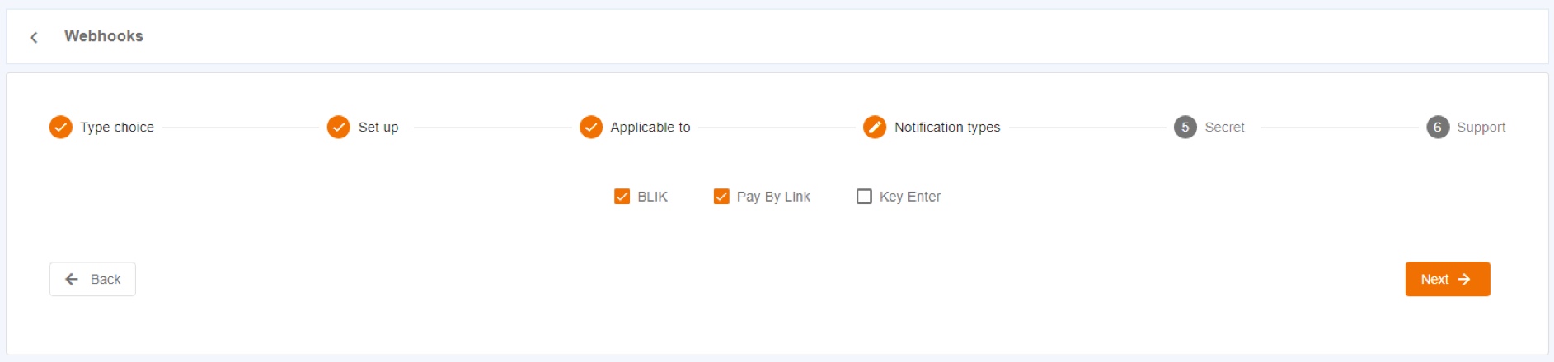1554x362 pixels.
Task: Click the Back button
Action: pyautogui.click(x=92, y=279)
